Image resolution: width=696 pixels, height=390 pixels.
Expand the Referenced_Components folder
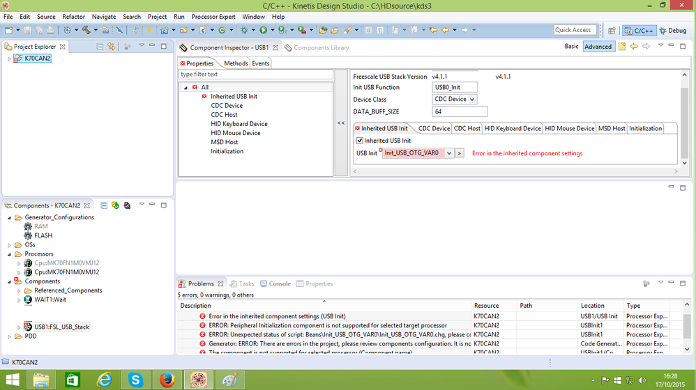coord(19,291)
